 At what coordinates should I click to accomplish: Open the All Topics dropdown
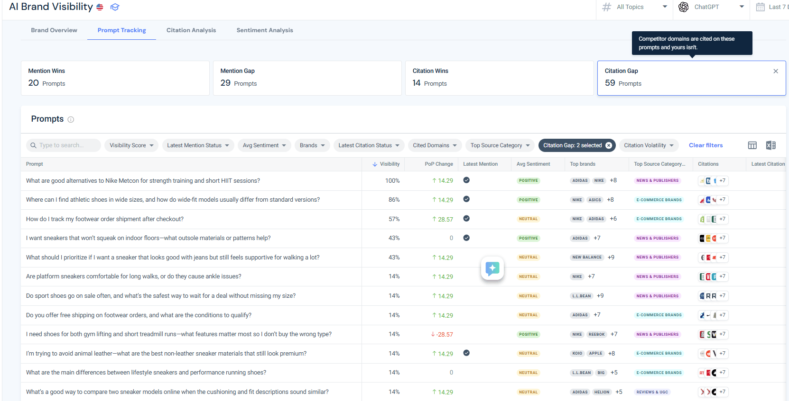635,7
